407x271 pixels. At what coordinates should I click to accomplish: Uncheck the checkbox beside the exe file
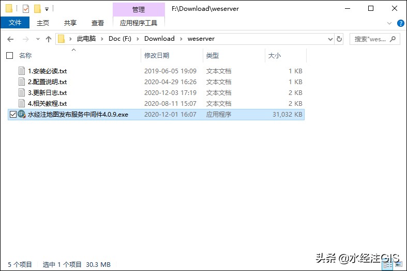(13, 114)
